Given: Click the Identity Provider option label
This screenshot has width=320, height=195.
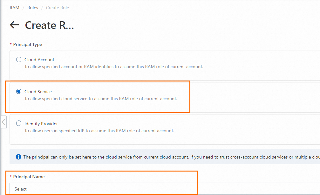Looking at the screenshot, I should click(41, 124).
